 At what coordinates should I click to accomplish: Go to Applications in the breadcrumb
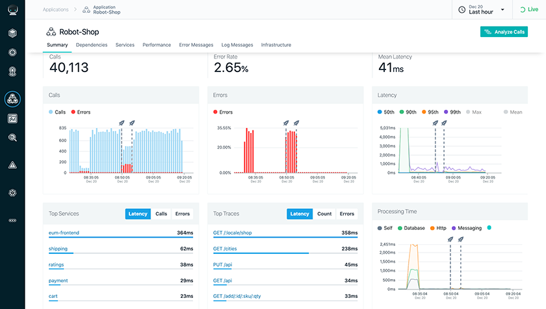[x=56, y=10]
